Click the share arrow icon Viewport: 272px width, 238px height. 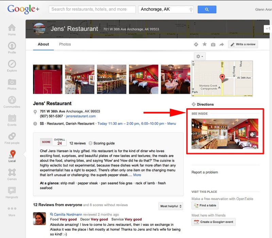pyautogui.click(x=222, y=44)
